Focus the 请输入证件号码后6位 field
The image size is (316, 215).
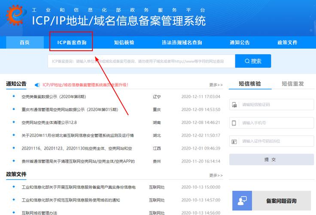pyautogui.click(x=271, y=141)
